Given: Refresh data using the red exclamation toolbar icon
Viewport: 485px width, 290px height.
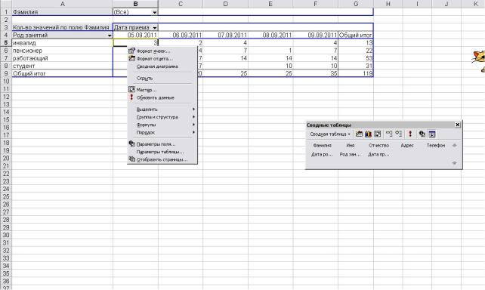Looking at the screenshot, I should coord(410,134).
